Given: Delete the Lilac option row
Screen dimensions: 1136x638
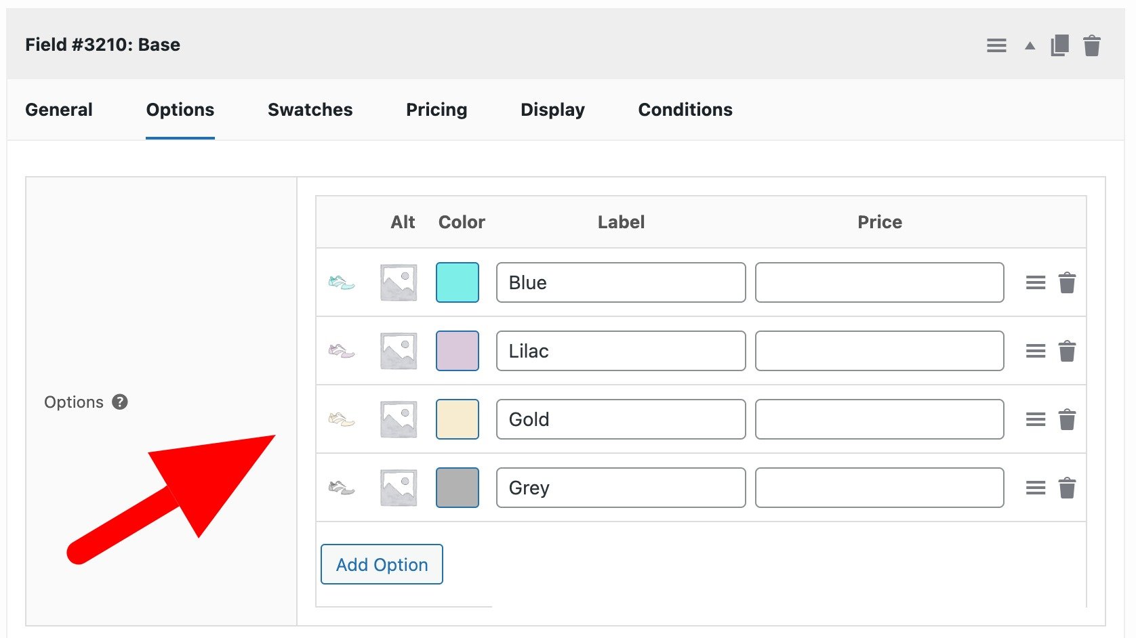Looking at the screenshot, I should pyautogui.click(x=1068, y=351).
